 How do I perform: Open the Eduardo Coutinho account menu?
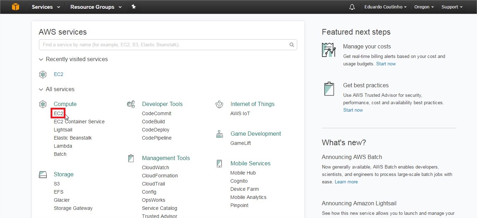(x=385, y=7)
